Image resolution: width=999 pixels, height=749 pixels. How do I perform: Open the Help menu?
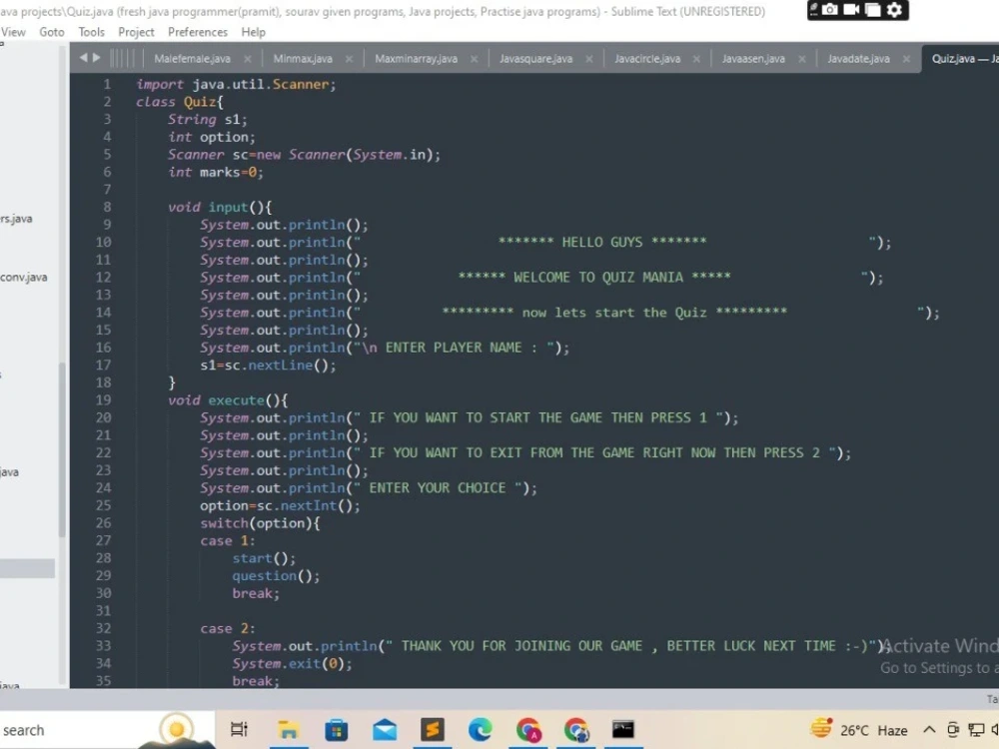(253, 32)
